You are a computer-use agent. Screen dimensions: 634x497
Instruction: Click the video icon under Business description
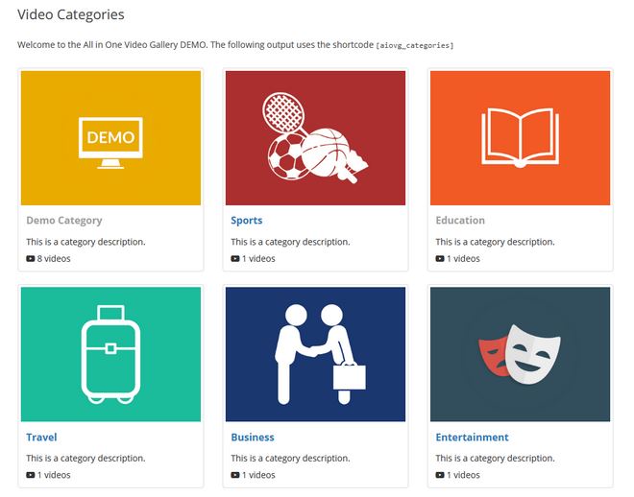pyautogui.click(x=235, y=475)
